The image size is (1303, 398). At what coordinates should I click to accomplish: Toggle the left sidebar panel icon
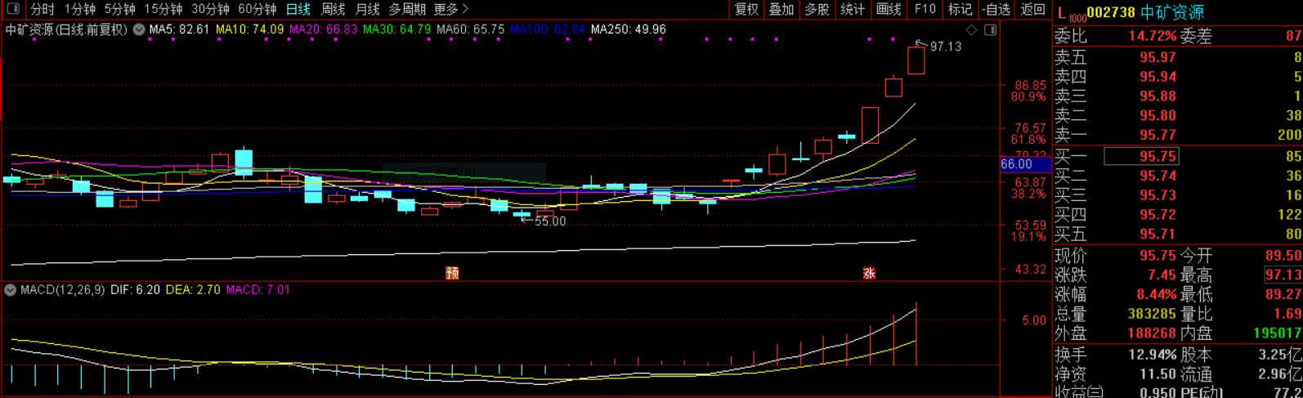[13, 9]
